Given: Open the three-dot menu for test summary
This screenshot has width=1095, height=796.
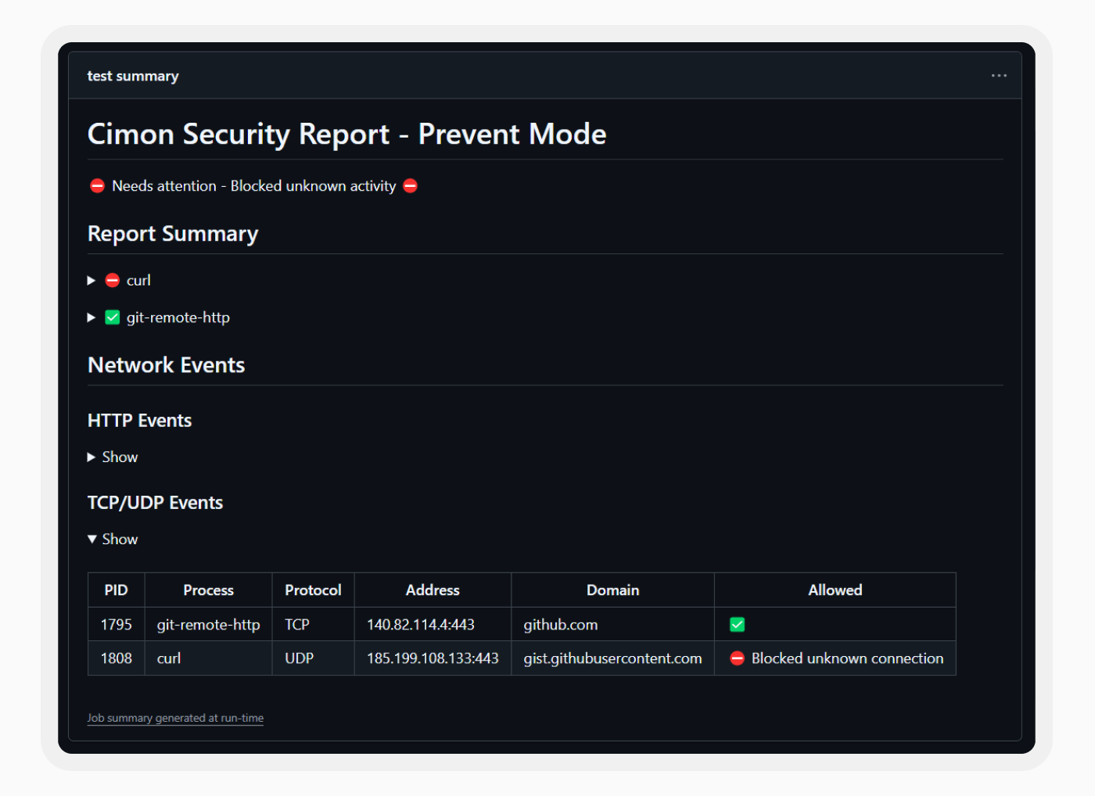Looking at the screenshot, I should [x=999, y=76].
